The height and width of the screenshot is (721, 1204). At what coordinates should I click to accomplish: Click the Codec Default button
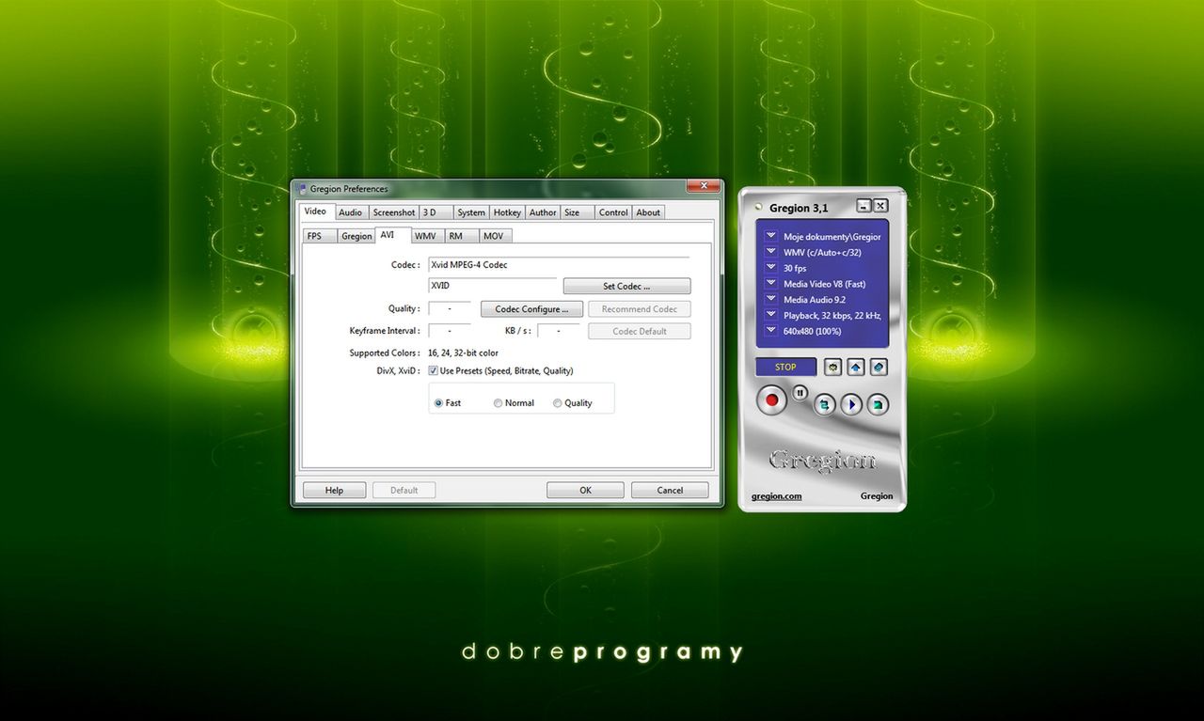coord(640,331)
